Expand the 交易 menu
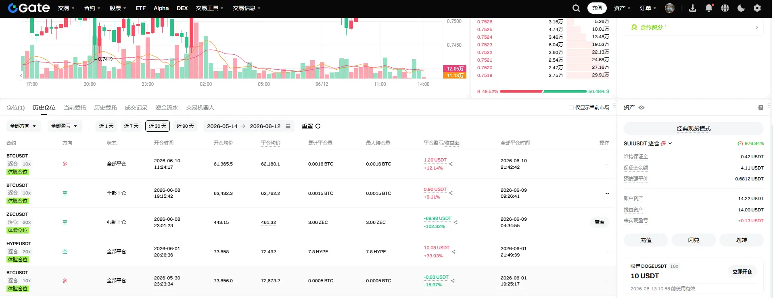Screen dimensions: 773x298 66,8
